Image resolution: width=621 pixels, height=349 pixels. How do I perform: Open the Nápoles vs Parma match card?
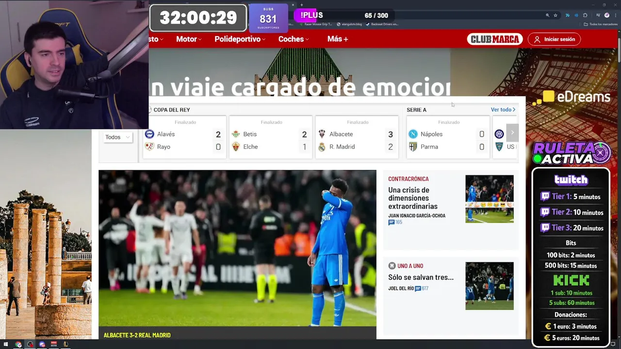point(448,137)
